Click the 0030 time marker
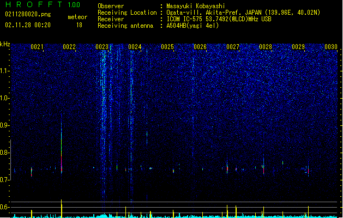This screenshot has width=343, height=218. tap(331, 47)
